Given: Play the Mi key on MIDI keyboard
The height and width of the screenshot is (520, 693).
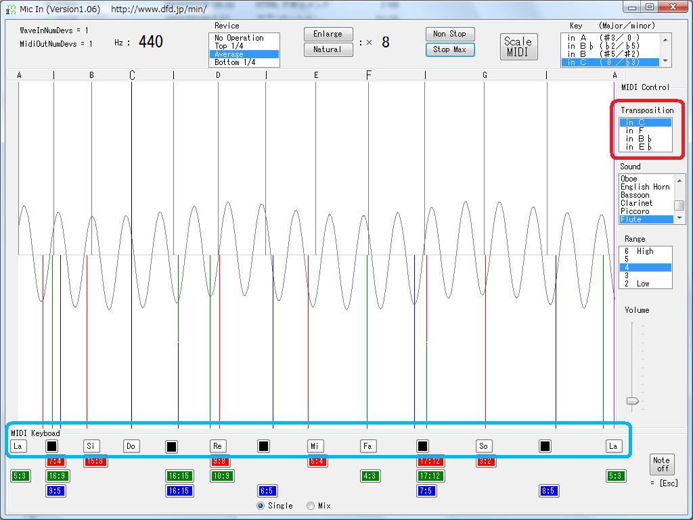Looking at the screenshot, I should point(315,446).
